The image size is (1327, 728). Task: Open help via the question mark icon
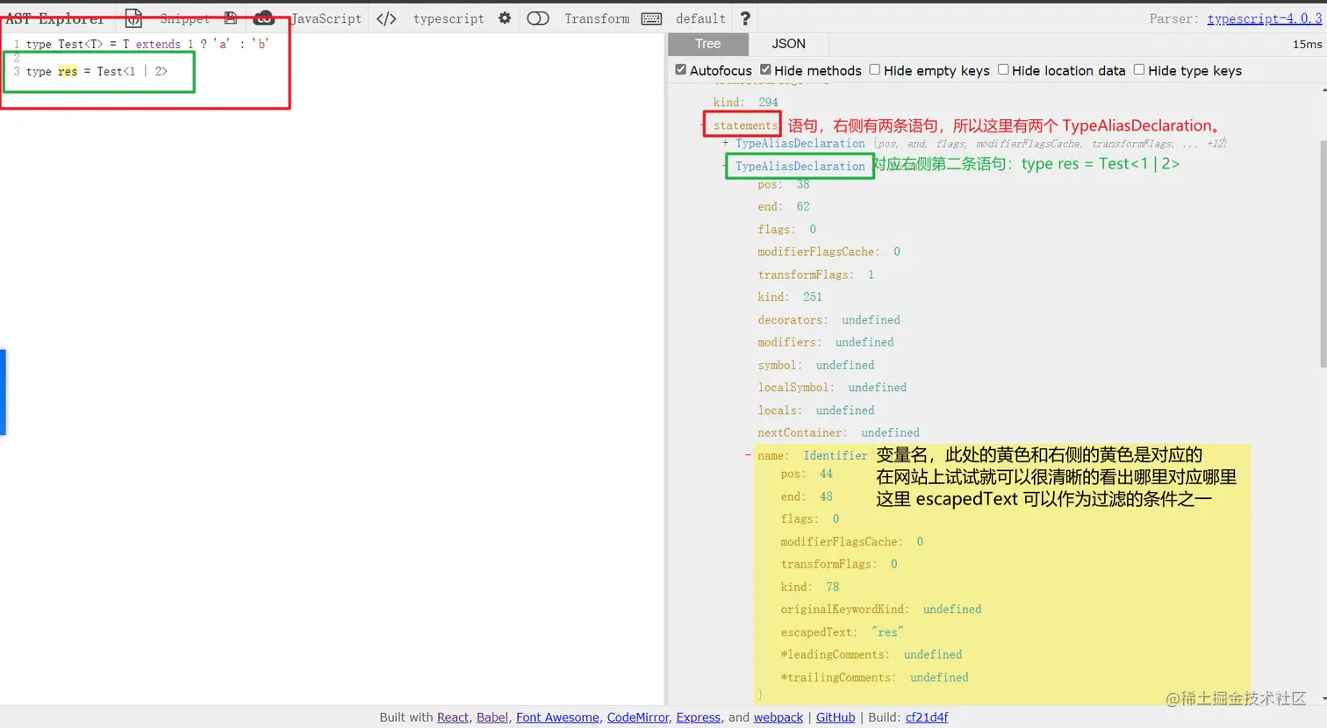point(745,18)
